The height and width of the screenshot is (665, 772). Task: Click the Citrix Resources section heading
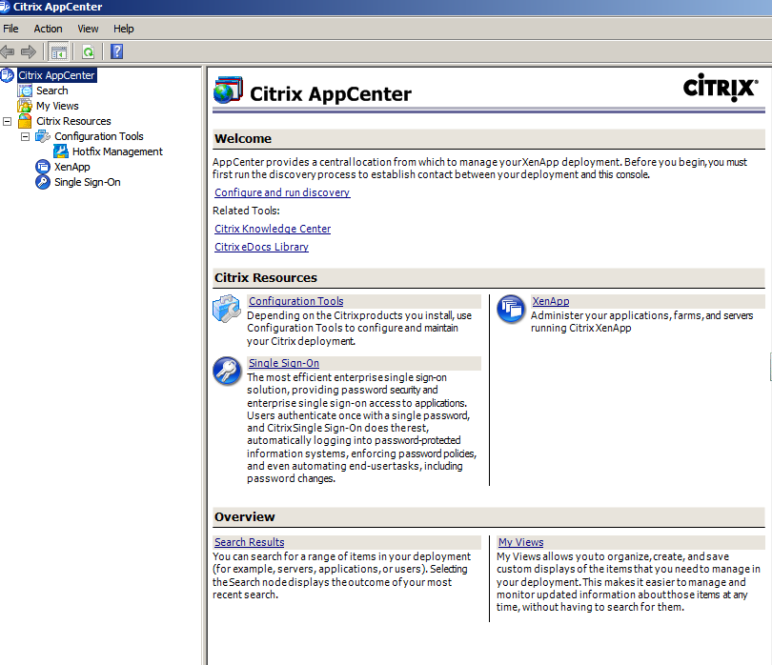265,277
